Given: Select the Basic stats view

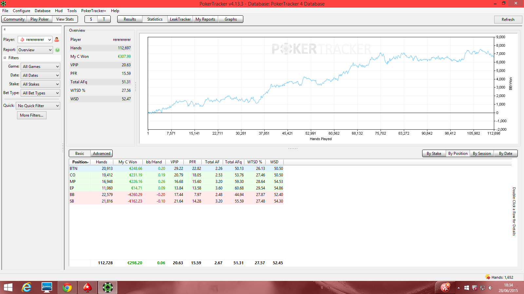Looking at the screenshot, I should click(x=80, y=154).
